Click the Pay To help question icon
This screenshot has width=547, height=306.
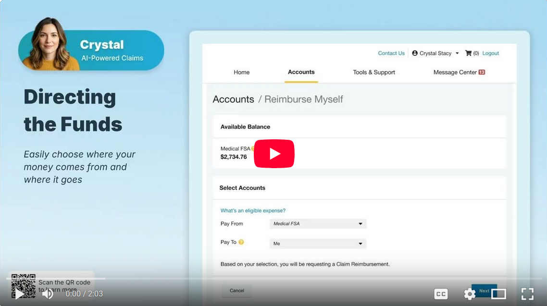click(241, 242)
